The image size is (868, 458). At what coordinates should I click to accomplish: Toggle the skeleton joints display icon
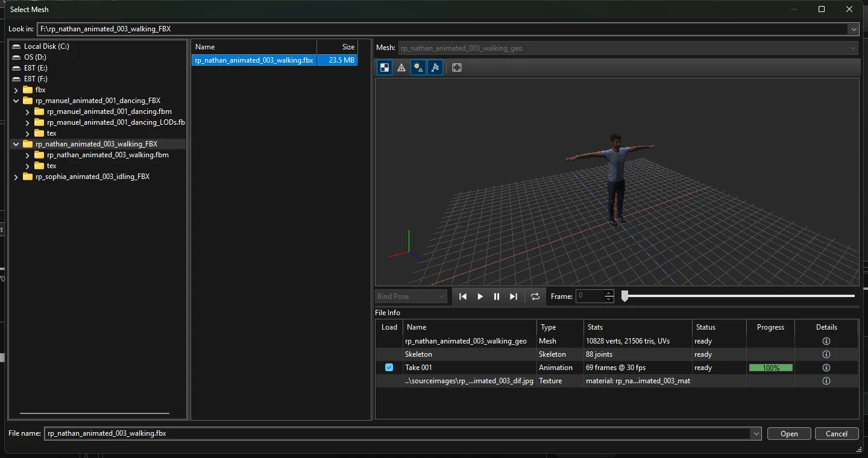click(x=435, y=67)
